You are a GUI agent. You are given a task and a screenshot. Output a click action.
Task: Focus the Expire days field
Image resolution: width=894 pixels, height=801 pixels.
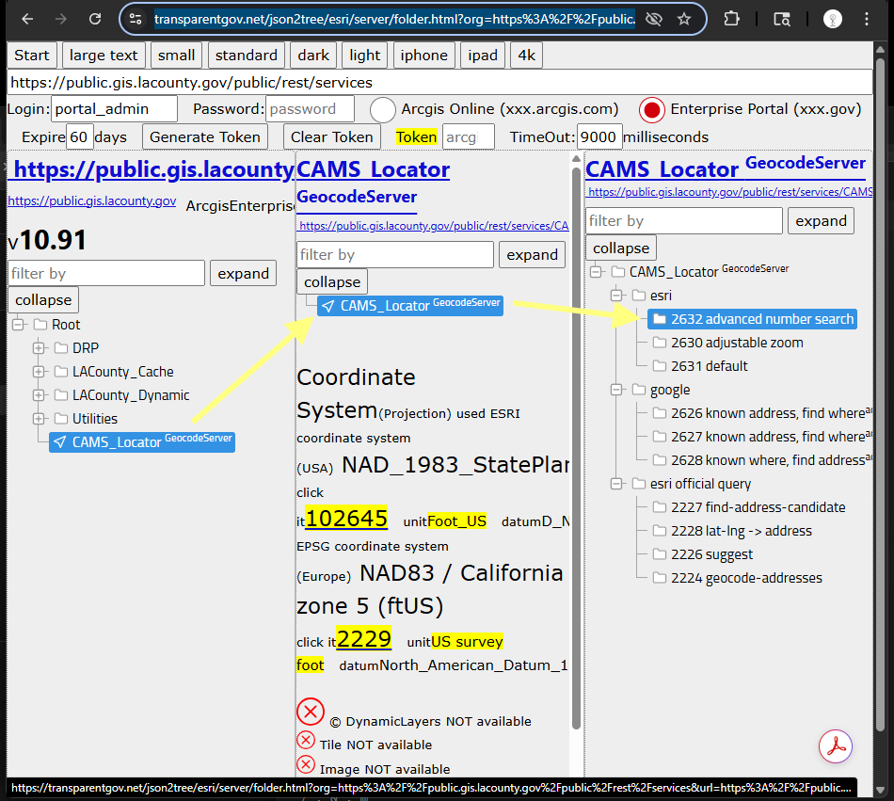[x=80, y=137]
